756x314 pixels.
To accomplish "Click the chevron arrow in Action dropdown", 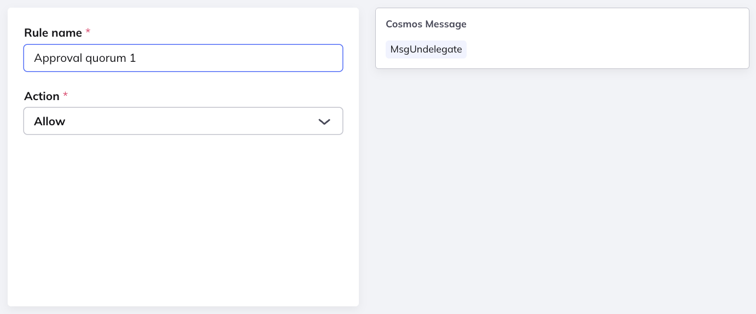I will [324, 121].
